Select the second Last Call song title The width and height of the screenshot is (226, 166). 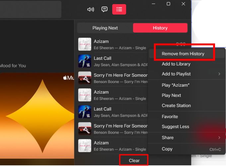[x=103, y=109]
